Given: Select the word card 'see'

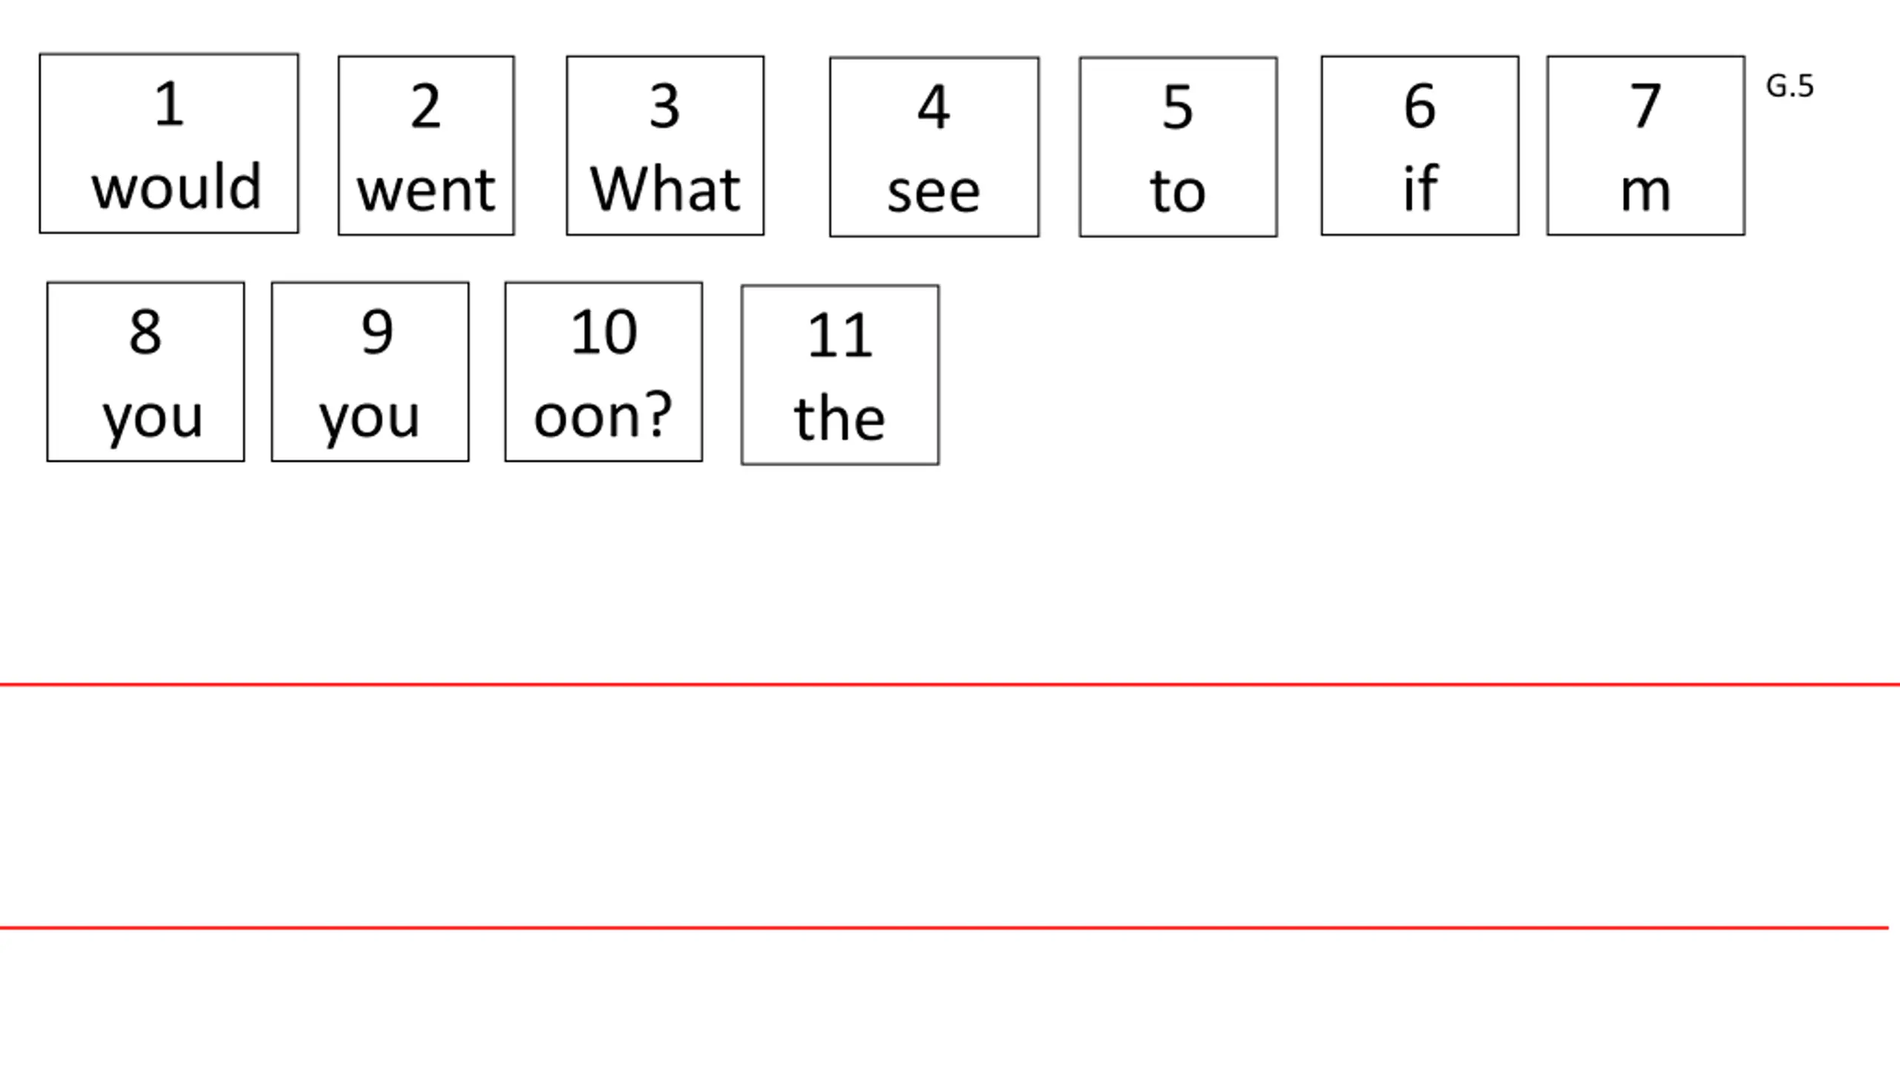Looking at the screenshot, I should point(934,148).
